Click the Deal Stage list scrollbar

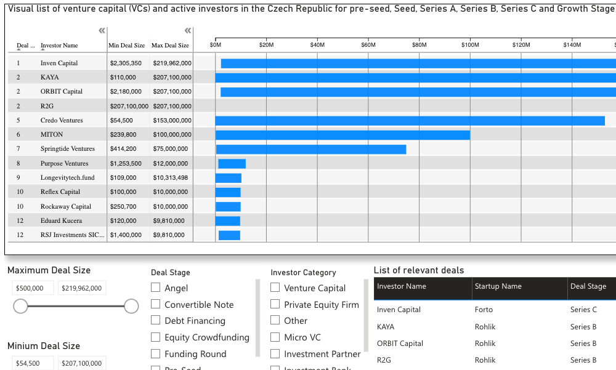tap(257, 318)
